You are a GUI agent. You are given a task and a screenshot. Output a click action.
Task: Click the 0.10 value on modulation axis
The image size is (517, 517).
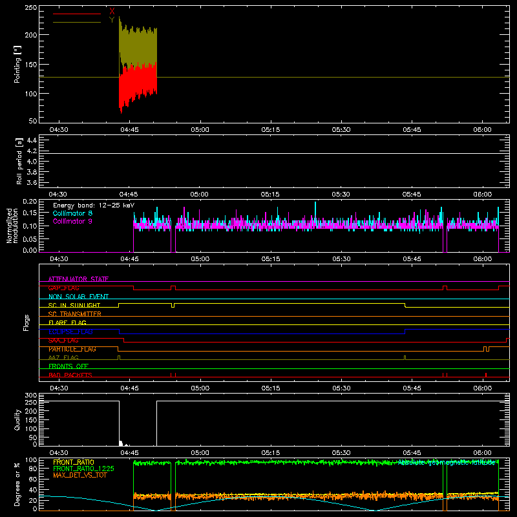(x=30, y=226)
